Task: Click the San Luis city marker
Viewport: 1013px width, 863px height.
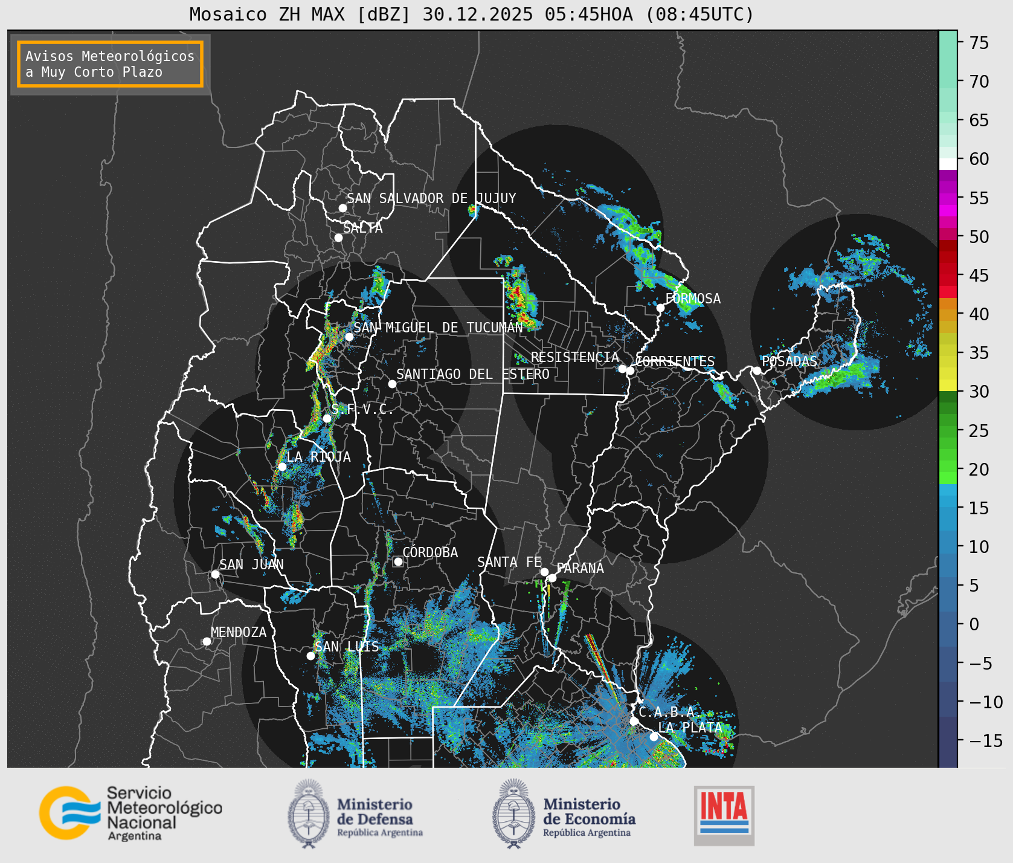Action: [x=310, y=656]
